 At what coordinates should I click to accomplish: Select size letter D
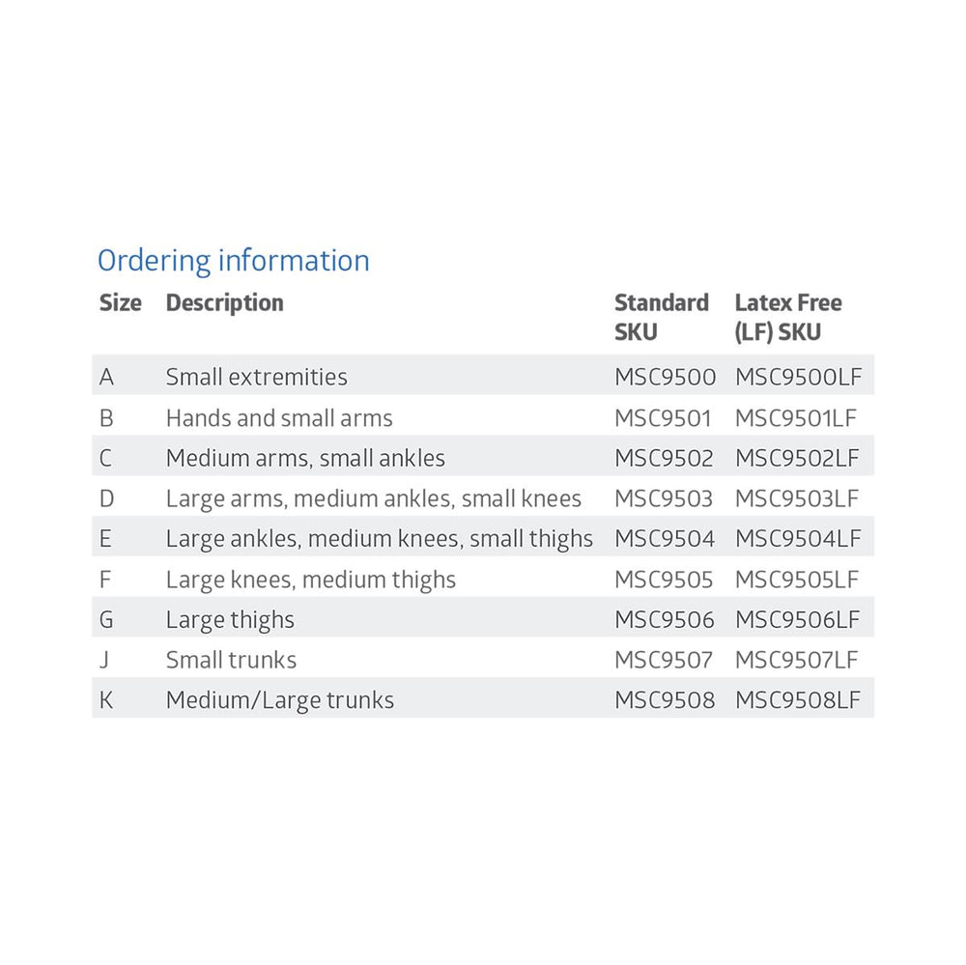[106, 498]
